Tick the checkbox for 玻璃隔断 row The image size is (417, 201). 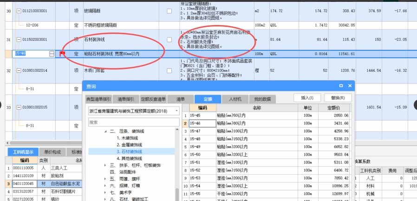coord(169,10)
